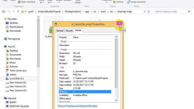The width and height of the screenshot is (194, 109).
Task: Switch to the General tab
Action: pos(60,31)
